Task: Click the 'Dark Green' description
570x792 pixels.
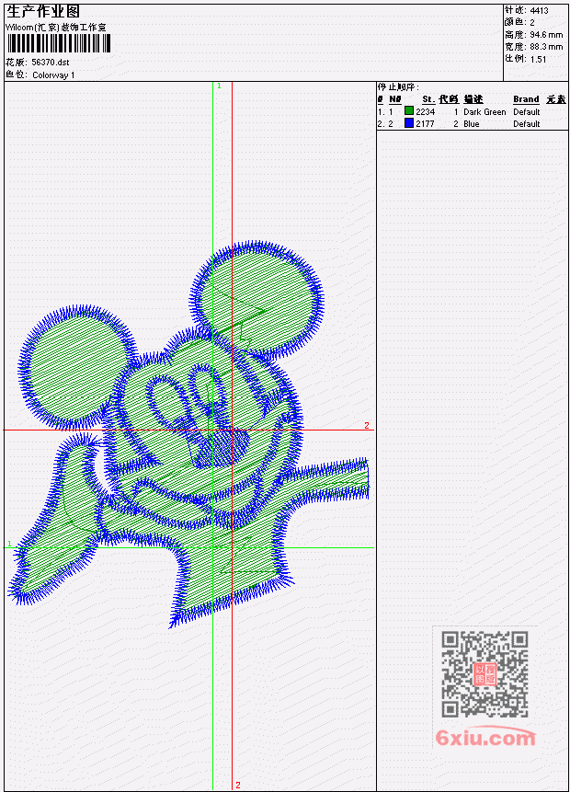Action: [484, 111]
